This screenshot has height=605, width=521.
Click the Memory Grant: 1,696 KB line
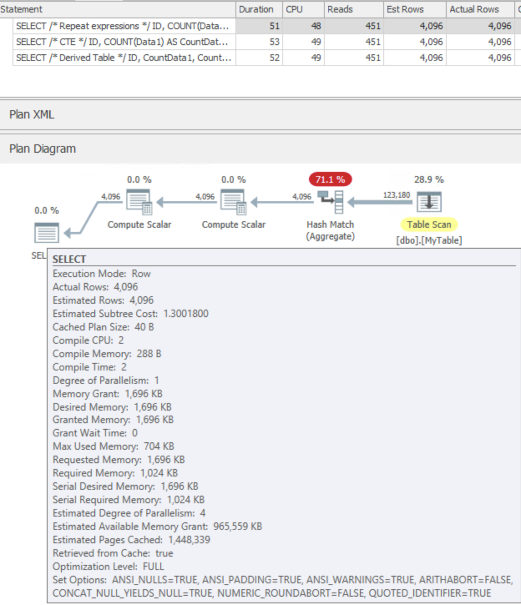tap(108, 394)
